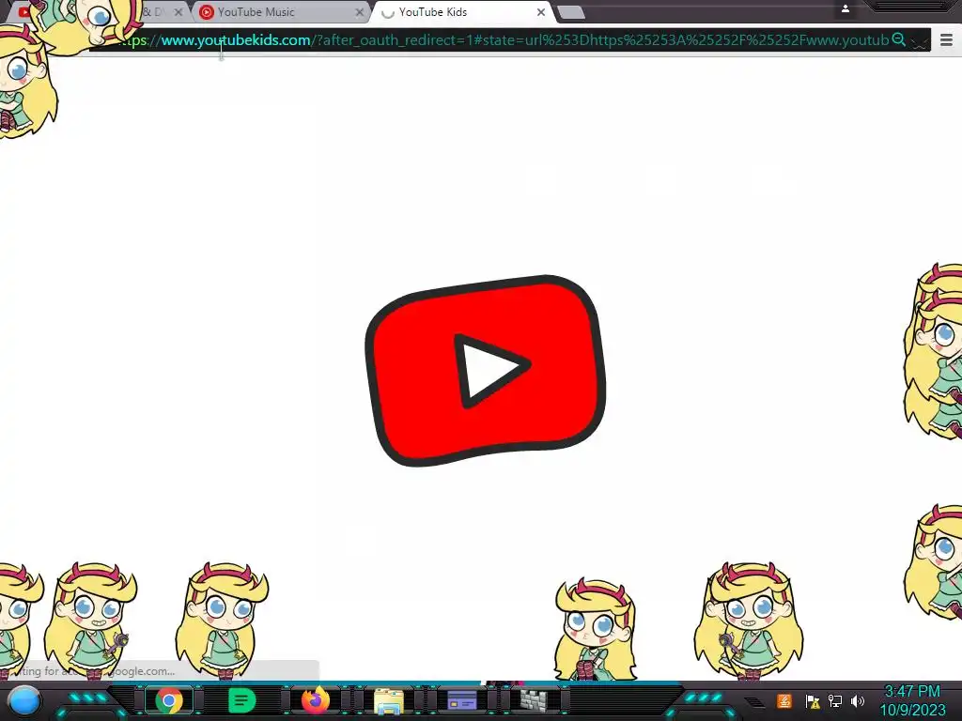Close the YouTube Kids tab
Image resolution: width=962 pixels, height=721 pixels.
pyautogui.click(x=540, y=12)
